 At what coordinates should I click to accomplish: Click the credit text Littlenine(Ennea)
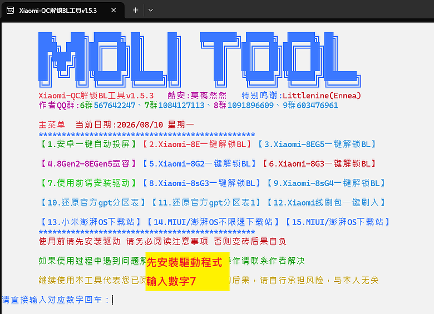coord(322,96)
